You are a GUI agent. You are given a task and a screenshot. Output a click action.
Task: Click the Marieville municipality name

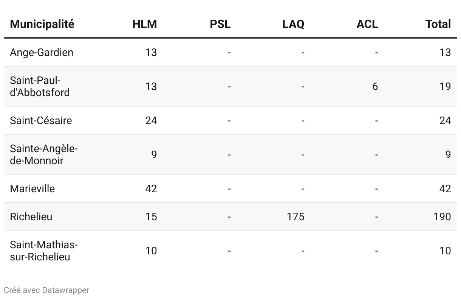32,188
